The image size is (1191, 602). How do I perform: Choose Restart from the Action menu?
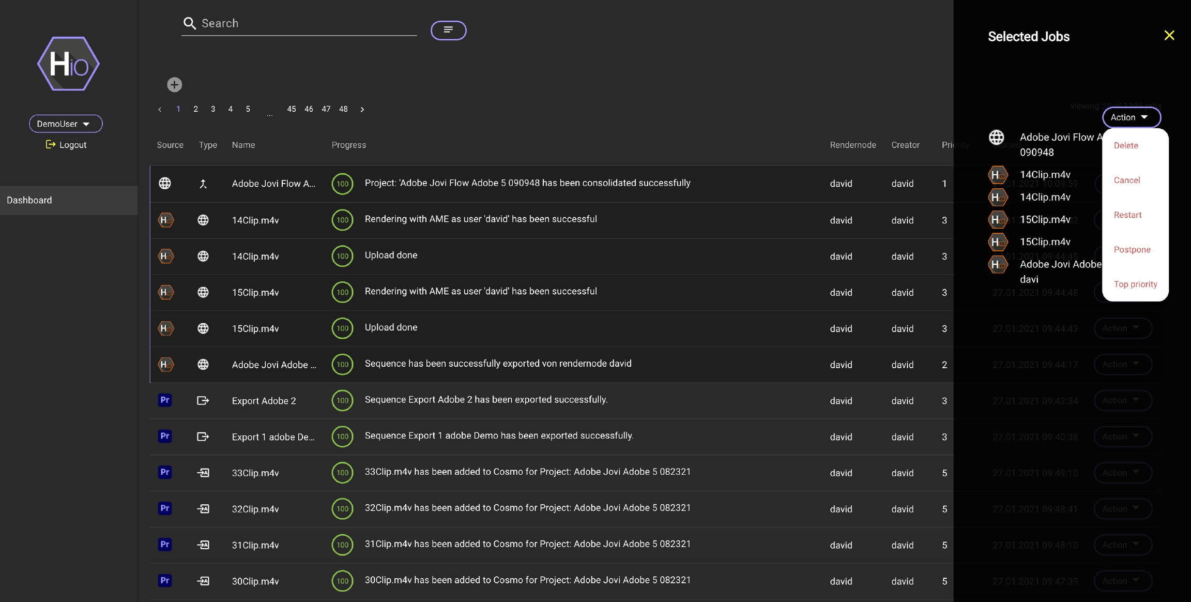tap(1127, 215)
